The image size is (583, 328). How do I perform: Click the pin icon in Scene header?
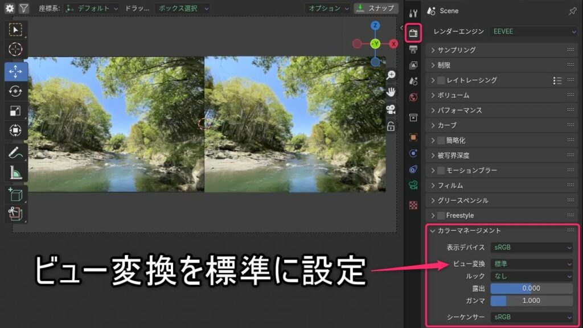[x=572, y=11]
